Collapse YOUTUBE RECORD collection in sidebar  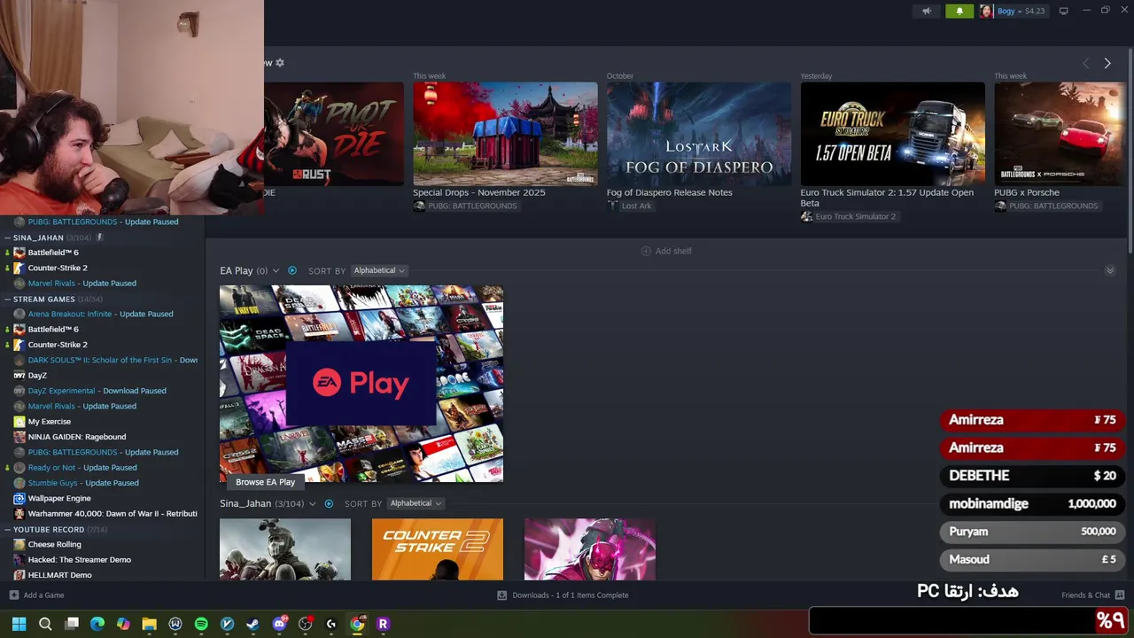[7, 529]
